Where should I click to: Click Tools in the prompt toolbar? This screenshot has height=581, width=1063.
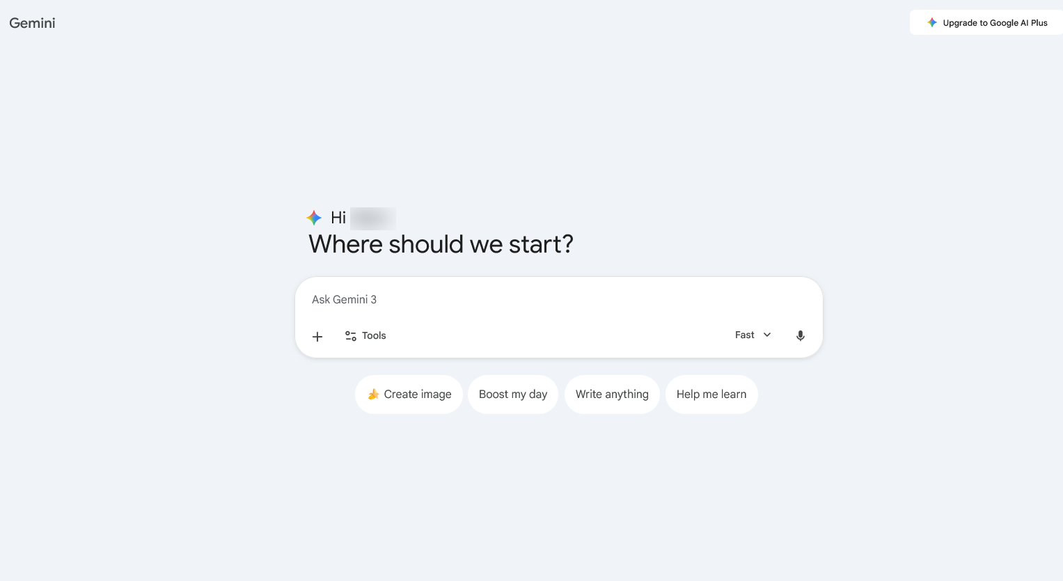374,335
